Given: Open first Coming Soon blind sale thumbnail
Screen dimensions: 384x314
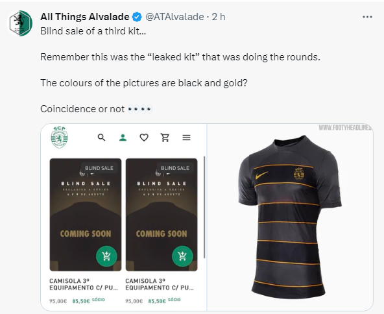Looking at the screenshot, I should [x=86, y=215].
